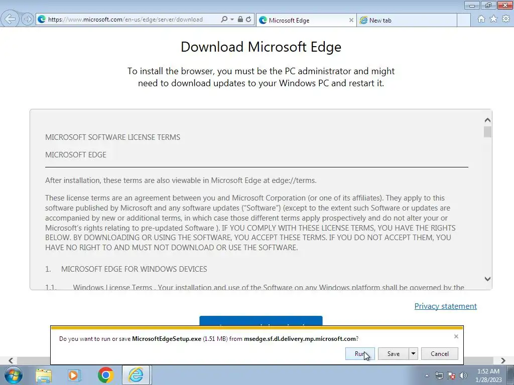Open the address bar autocomplete dropdown arrow

232,20
